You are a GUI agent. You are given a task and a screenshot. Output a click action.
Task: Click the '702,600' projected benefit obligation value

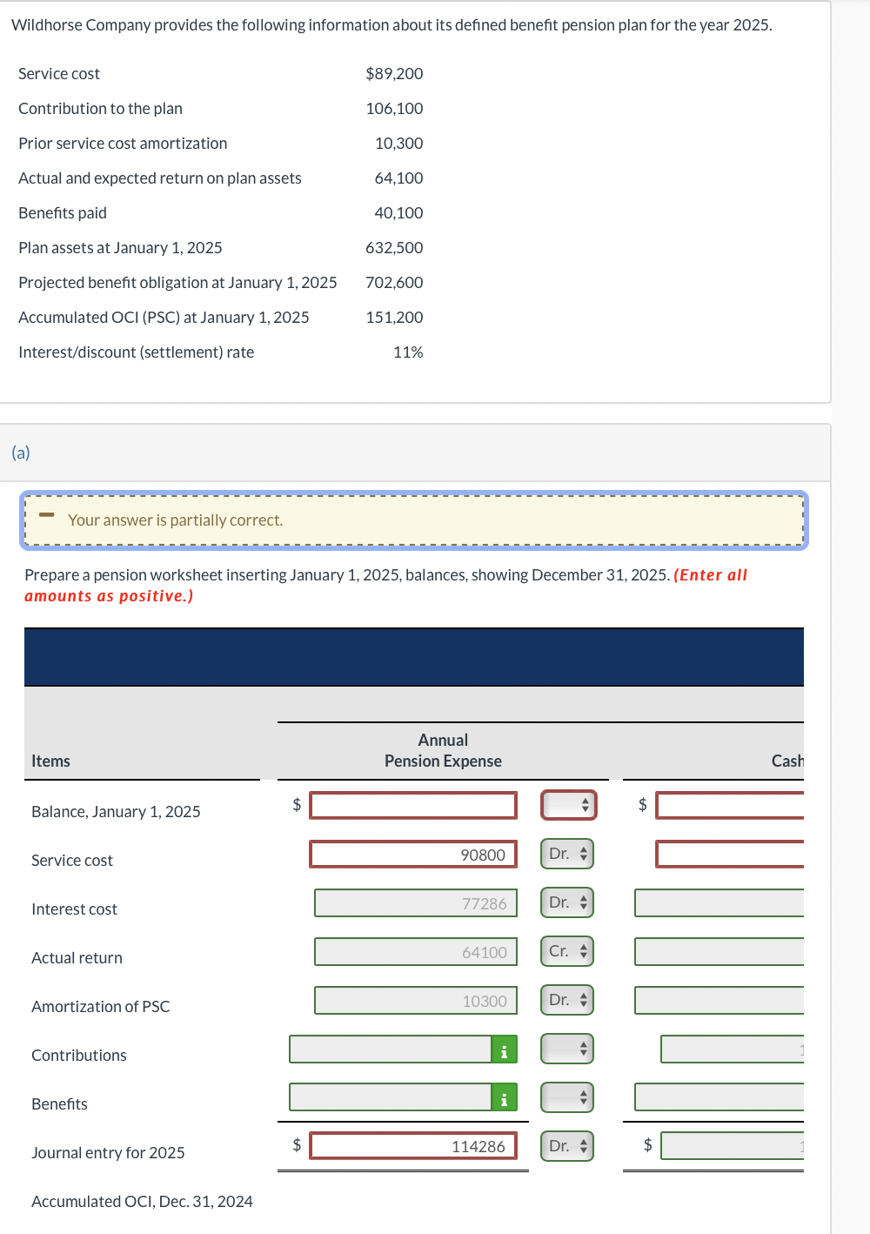(x=394, y=283)
